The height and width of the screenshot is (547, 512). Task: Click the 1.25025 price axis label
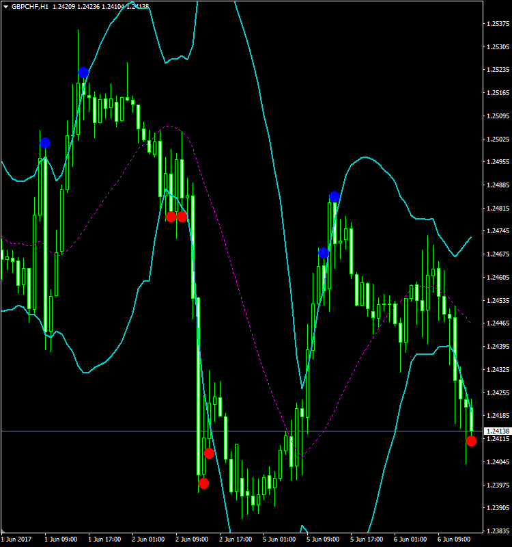coord(498,139)
